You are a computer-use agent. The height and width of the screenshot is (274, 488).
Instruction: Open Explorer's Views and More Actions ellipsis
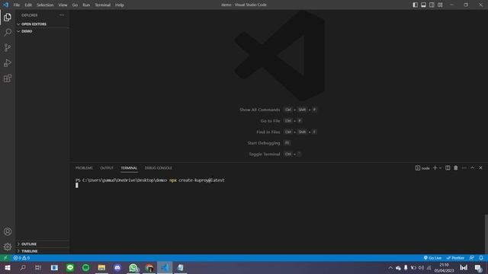click(x=62, y=15)
